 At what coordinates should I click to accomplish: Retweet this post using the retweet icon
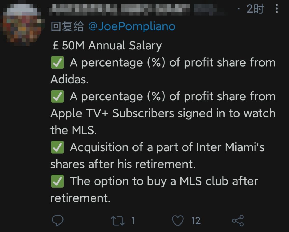coord(118,221)
